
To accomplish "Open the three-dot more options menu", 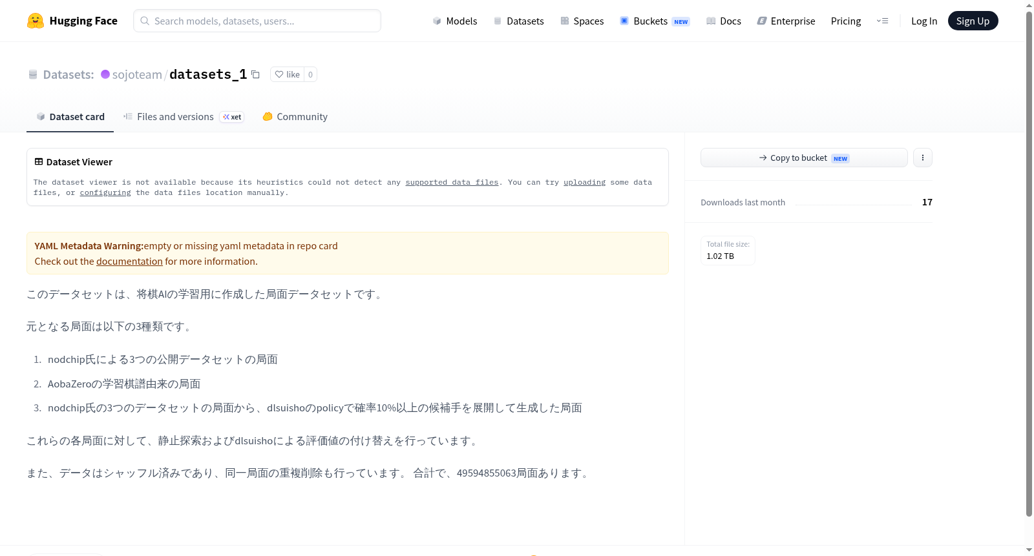I will tap(923, 158).
